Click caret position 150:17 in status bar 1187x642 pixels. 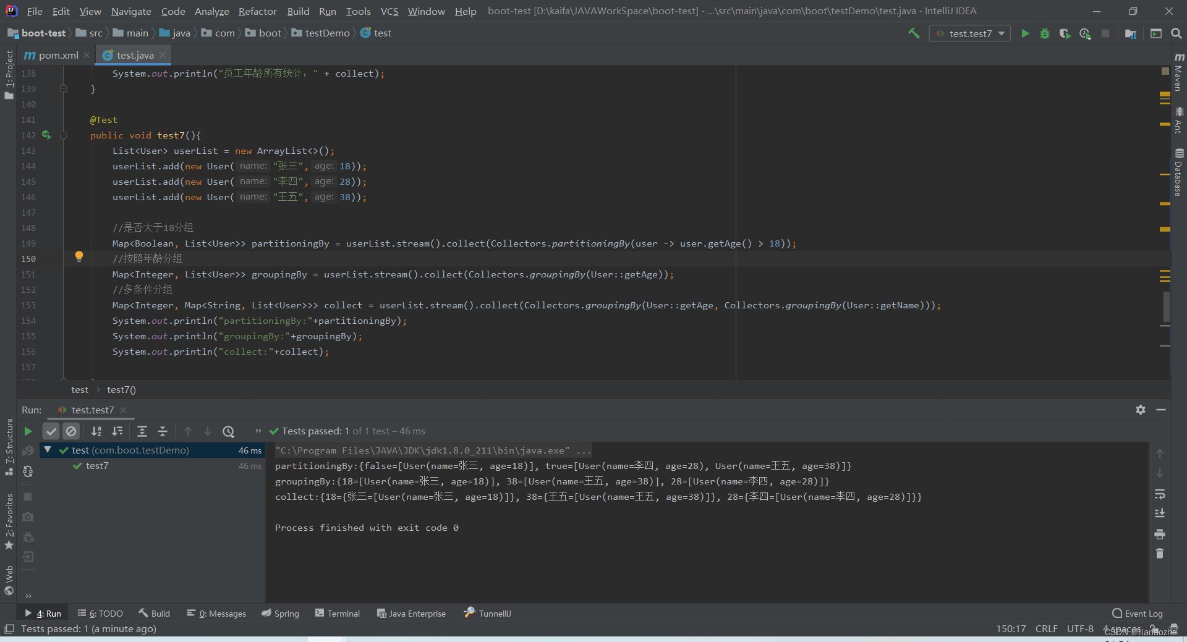click(x=1011, y=629)
